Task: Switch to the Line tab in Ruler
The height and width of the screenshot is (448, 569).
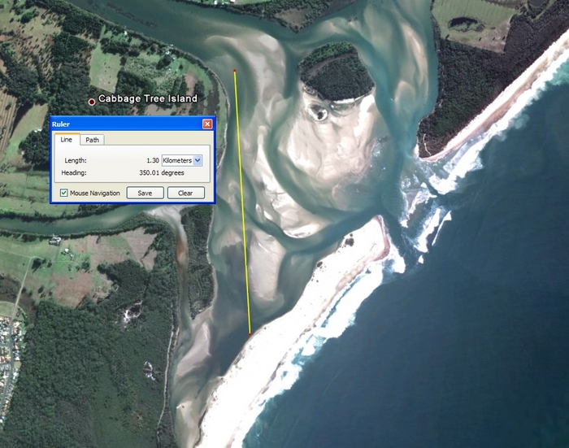Action: point(67,139)
